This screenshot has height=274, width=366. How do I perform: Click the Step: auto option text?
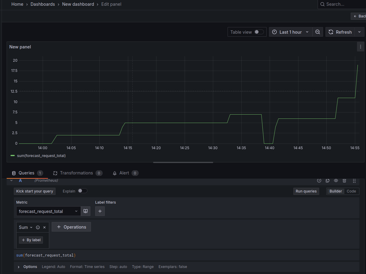click(118, 267)
